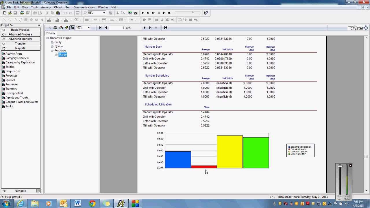Open the report zoom 100% dropdown

click(x=89, y=28)
